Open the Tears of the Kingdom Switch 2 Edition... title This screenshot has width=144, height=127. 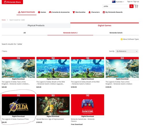coord(16,83)
